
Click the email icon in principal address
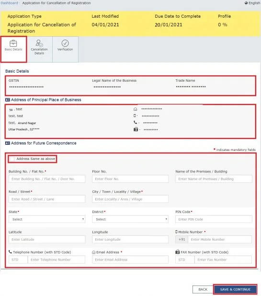[x=135, y=109]
